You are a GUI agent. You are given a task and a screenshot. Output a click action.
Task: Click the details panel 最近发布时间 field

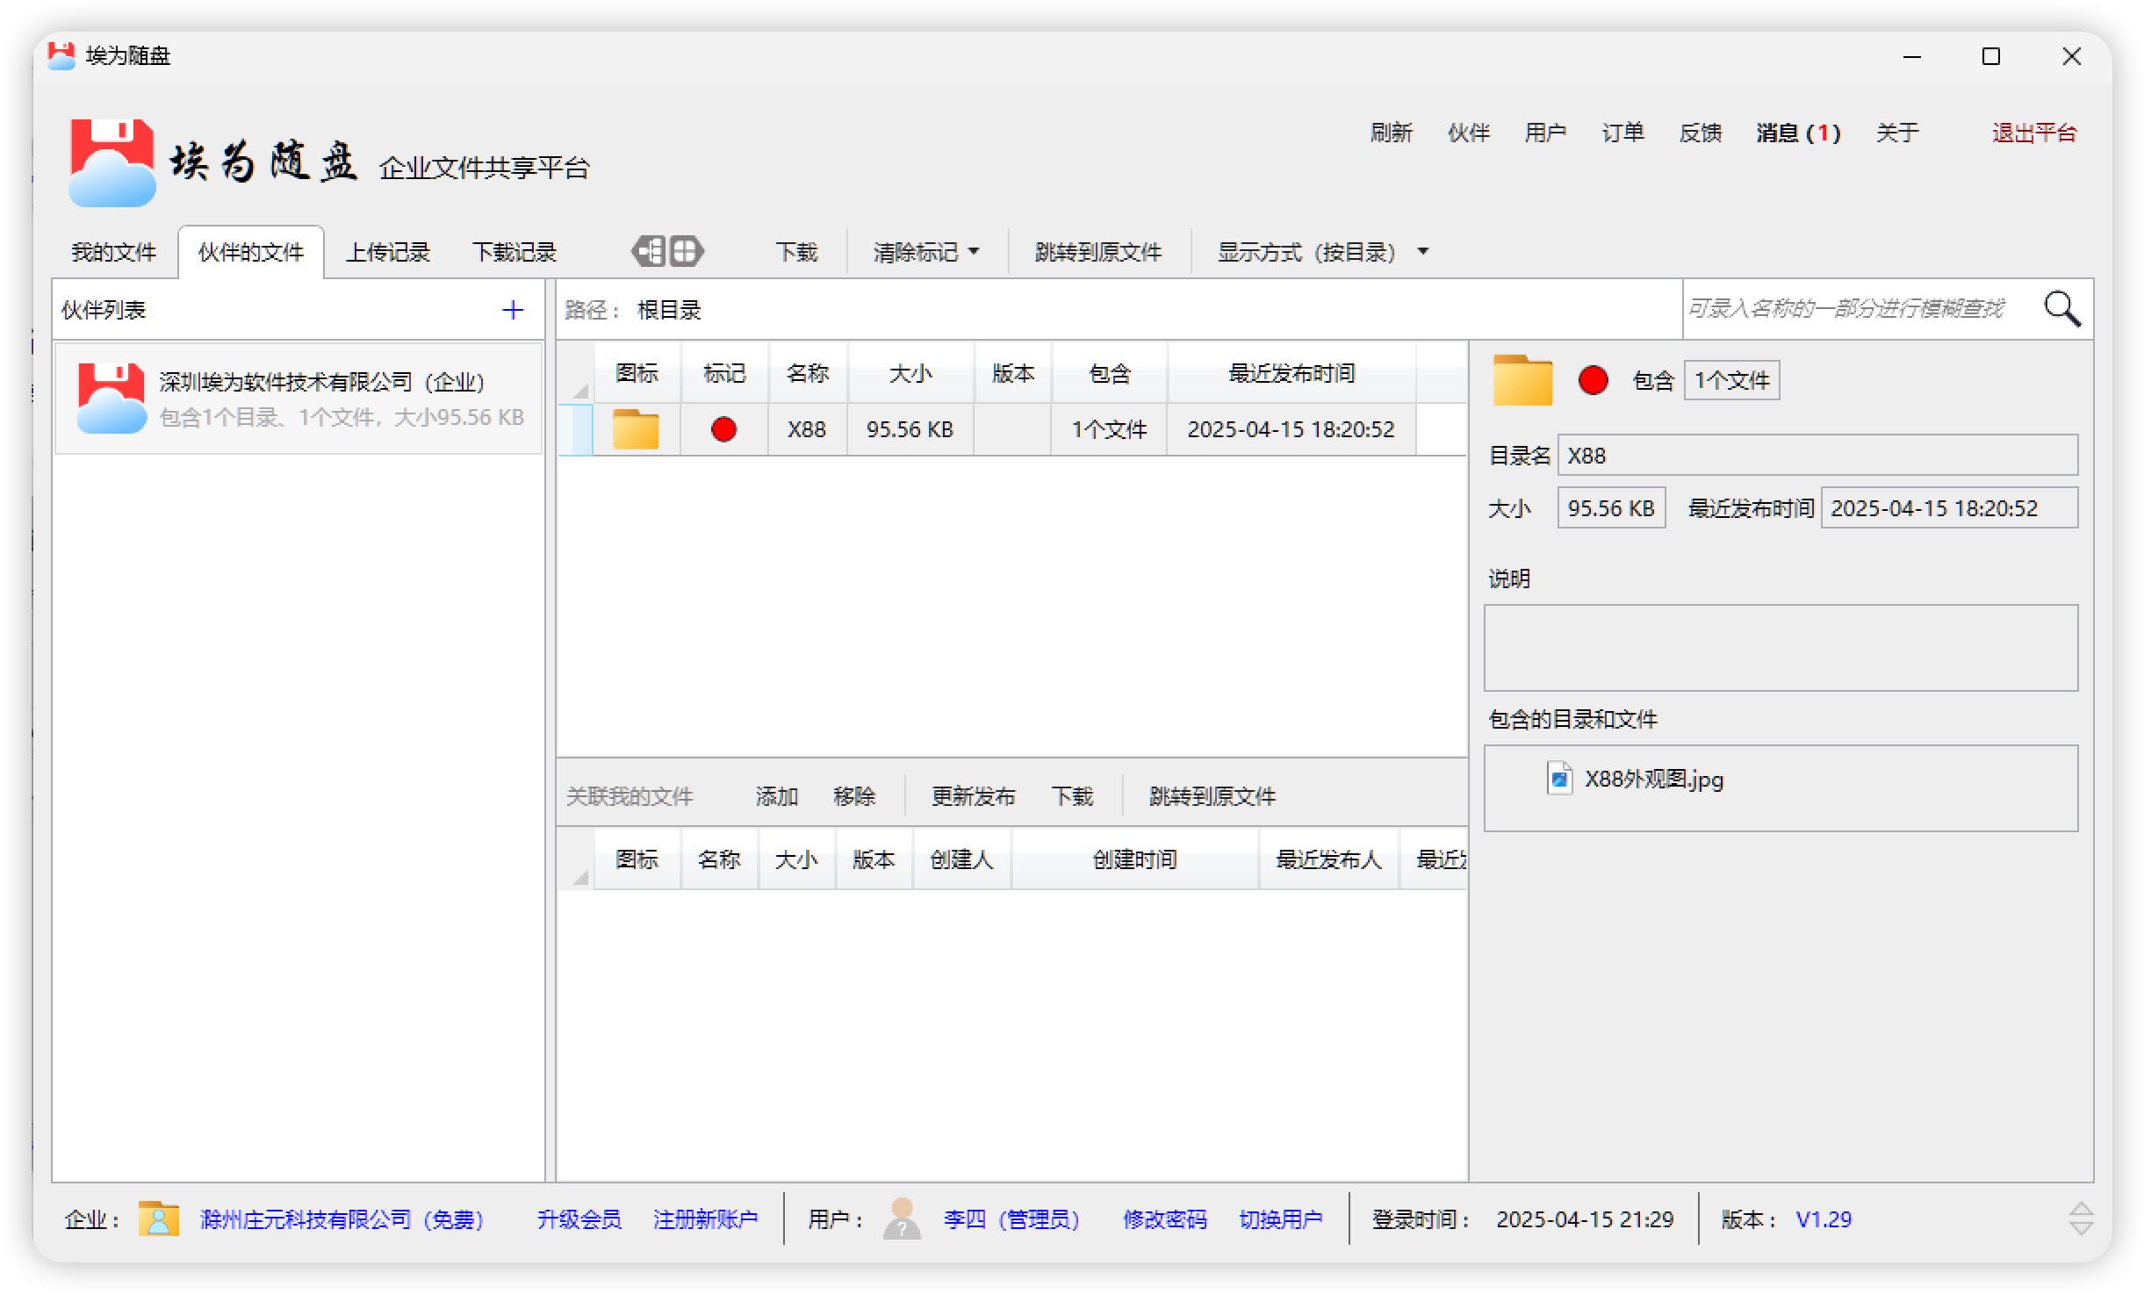pos(1949,508)
